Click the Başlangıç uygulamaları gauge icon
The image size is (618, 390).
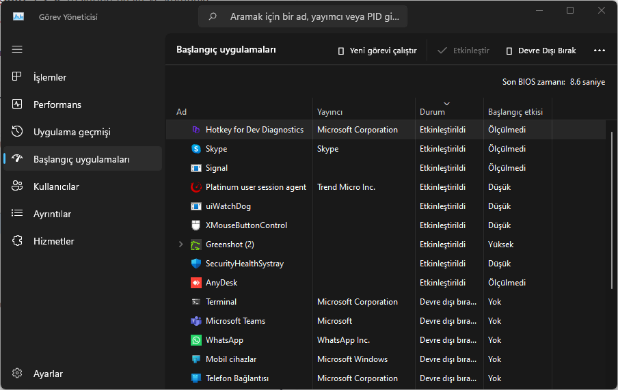(x=17, y=158)
